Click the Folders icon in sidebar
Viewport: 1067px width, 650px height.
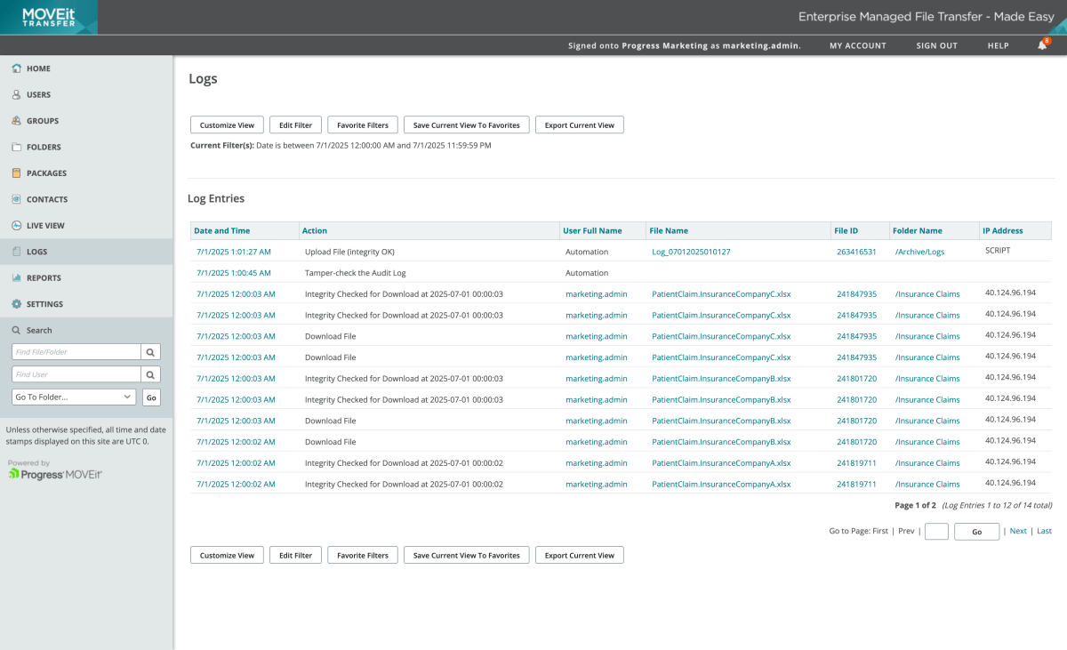17,147
